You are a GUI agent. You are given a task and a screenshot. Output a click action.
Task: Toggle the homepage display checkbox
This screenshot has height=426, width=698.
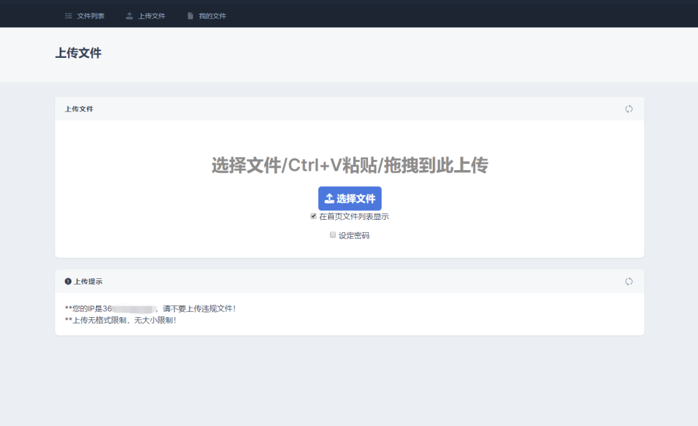313,216
